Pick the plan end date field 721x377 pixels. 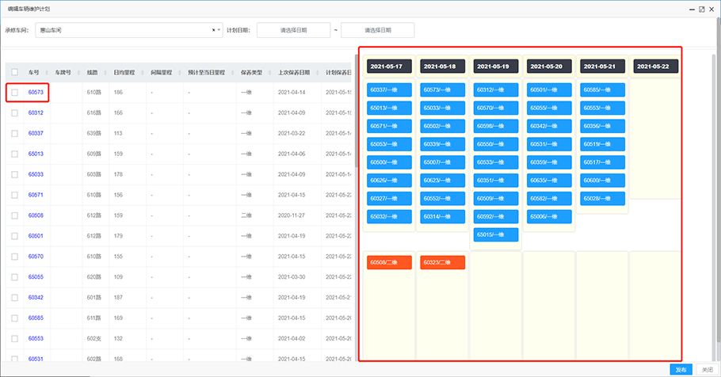pyautogui.click(x=378, y=30)
